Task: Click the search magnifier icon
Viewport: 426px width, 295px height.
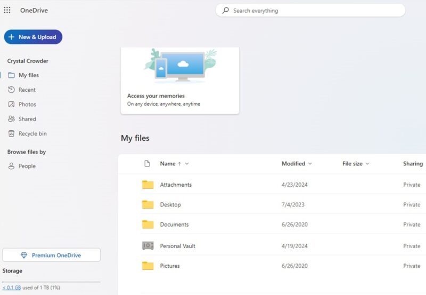Action: 225,10
